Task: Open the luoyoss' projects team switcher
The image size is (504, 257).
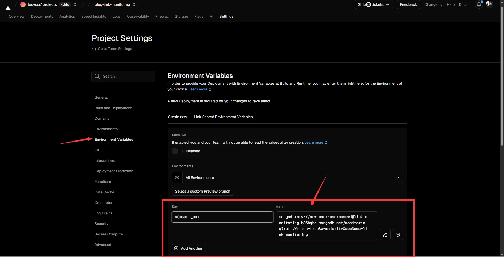Action: pos(75,4)
